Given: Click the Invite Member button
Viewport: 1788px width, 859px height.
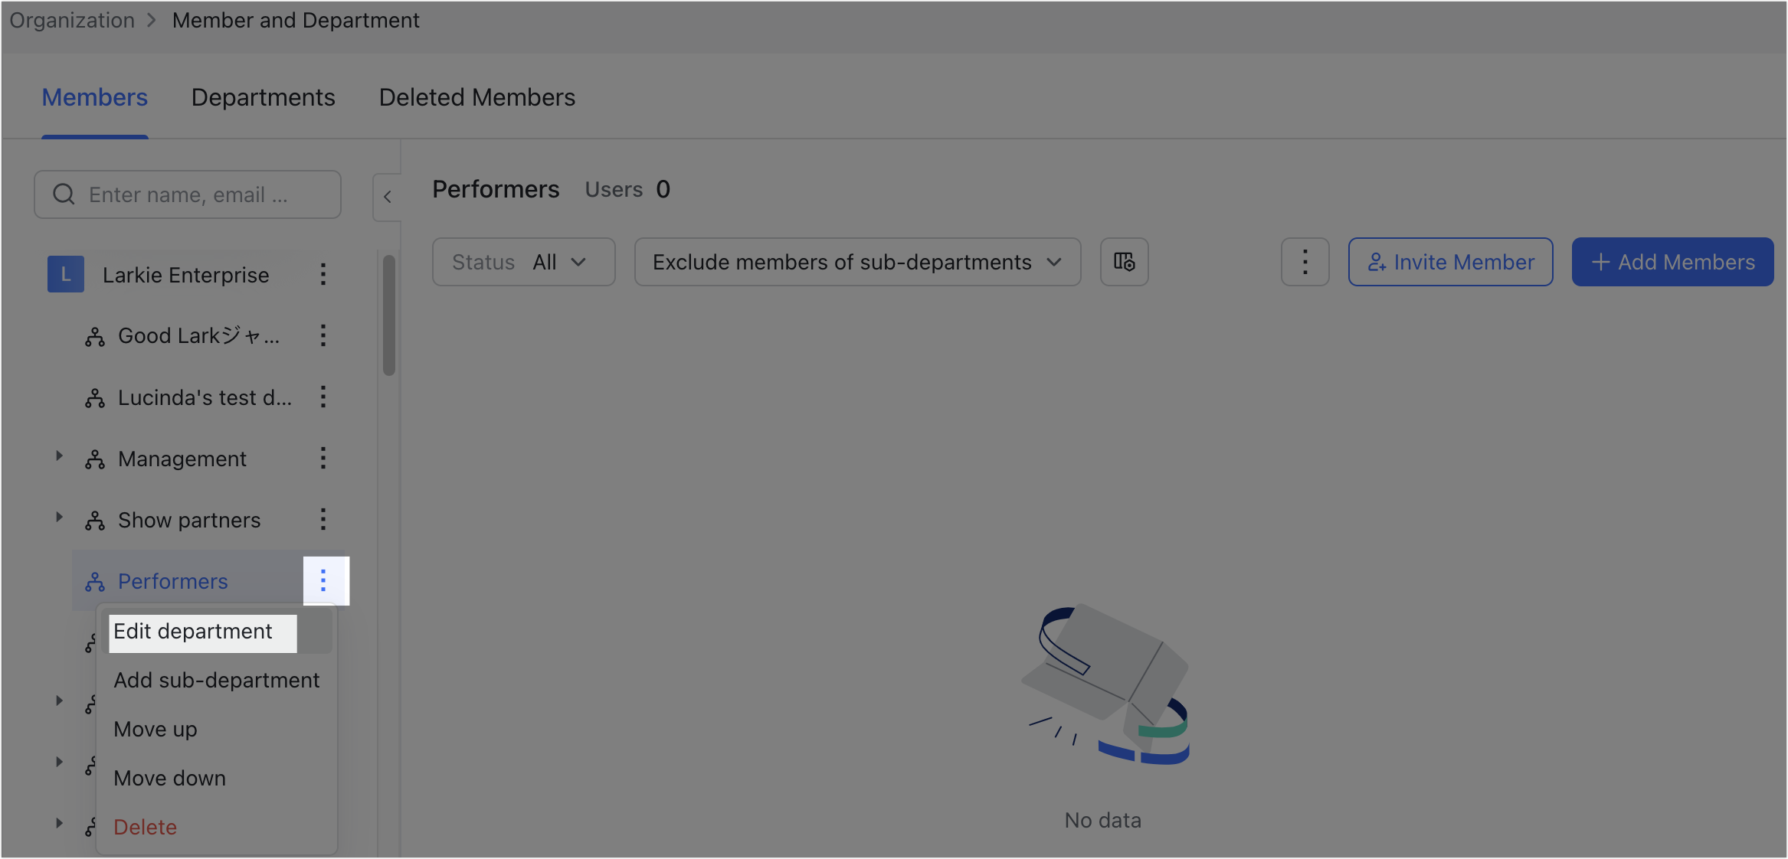Looking at the screenshot, I should point(1450,262).
